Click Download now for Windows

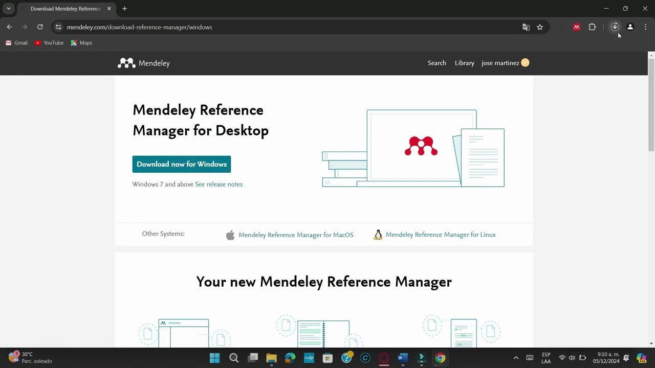182,164
